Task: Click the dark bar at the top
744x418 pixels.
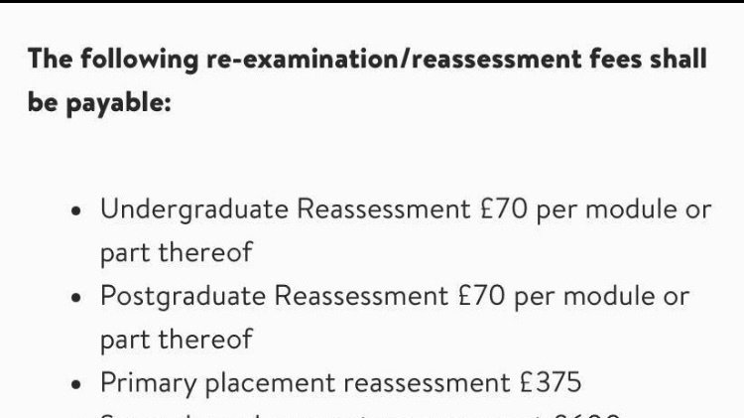Action: pos(372,2)
